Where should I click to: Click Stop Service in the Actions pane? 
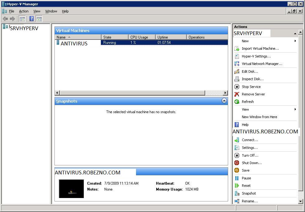click(251, 87)
